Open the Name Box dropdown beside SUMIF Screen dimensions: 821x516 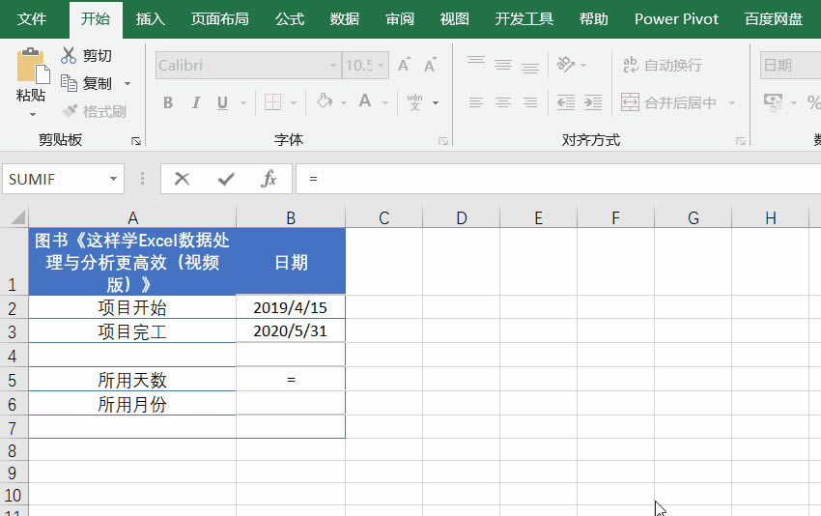[x=114, y=179]
